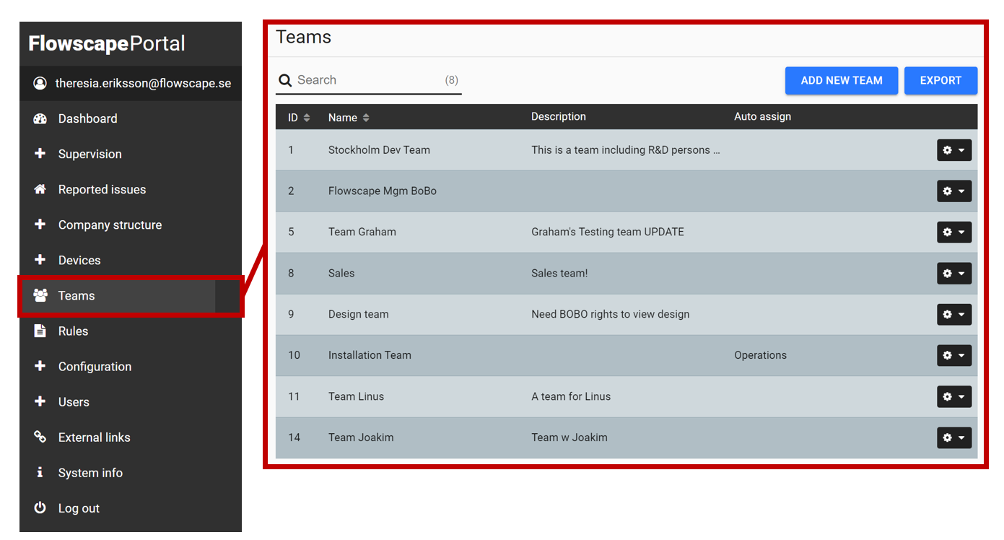
Task: Sort teams by Name column arrows
Action: [366, 118]
